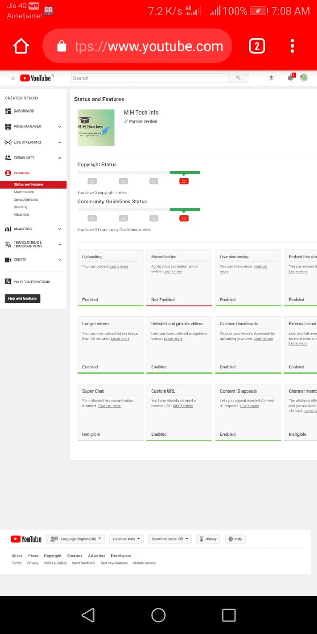Screen dimensions: 317x634
Task: Select Advanced submenu item
Action: point(22,215)
